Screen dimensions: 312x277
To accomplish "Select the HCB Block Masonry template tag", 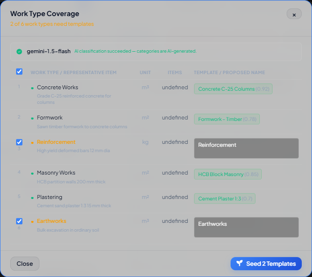I will tap(228, 174).
